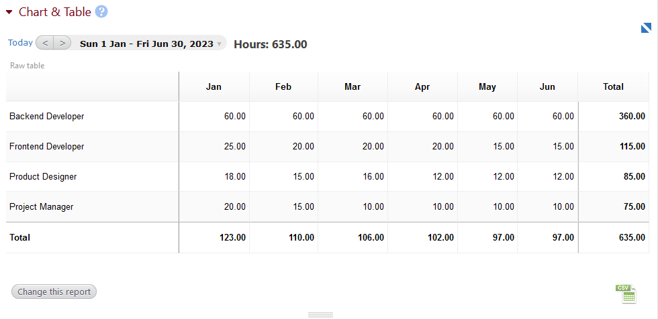Click the Jan column header

214,87
